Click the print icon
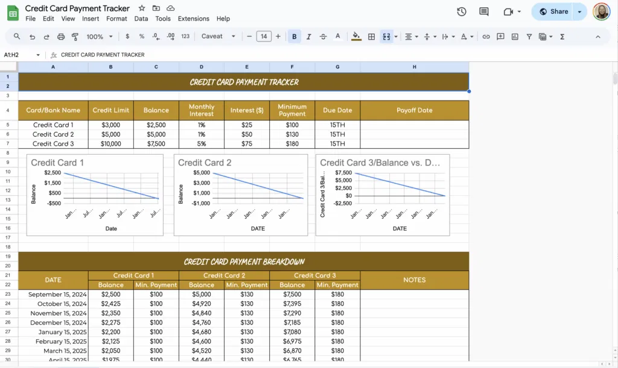 (x=60, y=36)
